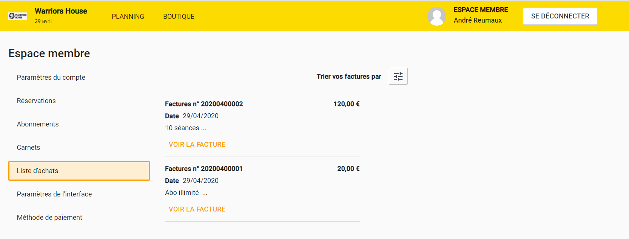Open the Abonnements section

[38, 124]
